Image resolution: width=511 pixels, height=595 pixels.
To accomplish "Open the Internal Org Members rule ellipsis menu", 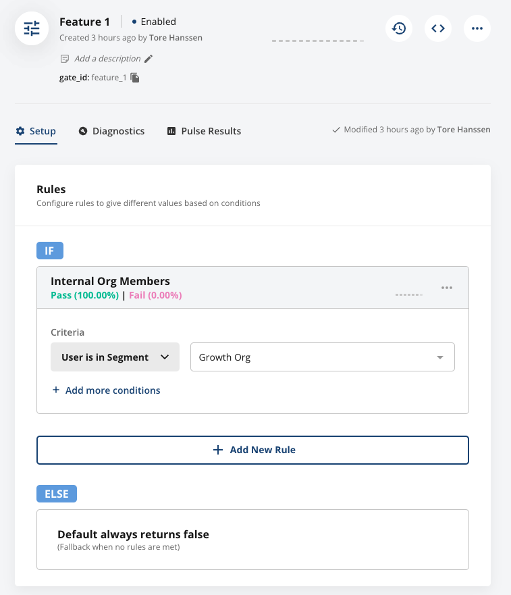I will (447, 287).
